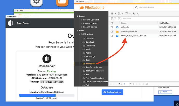Click the ROON_DEBUG_INSTALL_URL.txt file icon
Image resolution: width=179 pixels, height=106 pixels.
coord(117,36)
